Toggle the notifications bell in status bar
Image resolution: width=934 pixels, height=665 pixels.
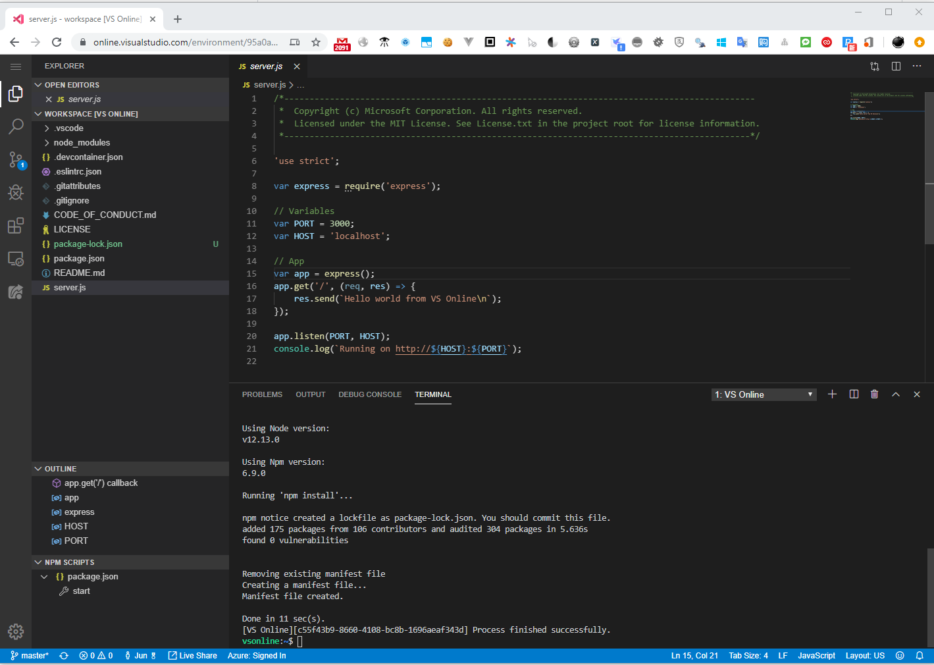tap(920, 655)
